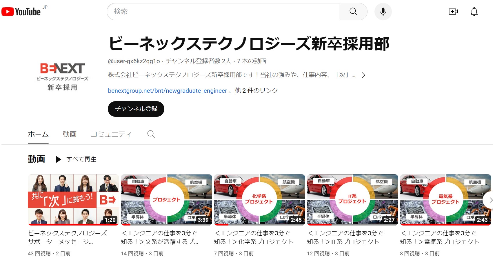Viewport: 493px width, 260px height.
Task: Open the IT系プロジェクト video title
Action: pyautogui.click(x=345, y=237)
